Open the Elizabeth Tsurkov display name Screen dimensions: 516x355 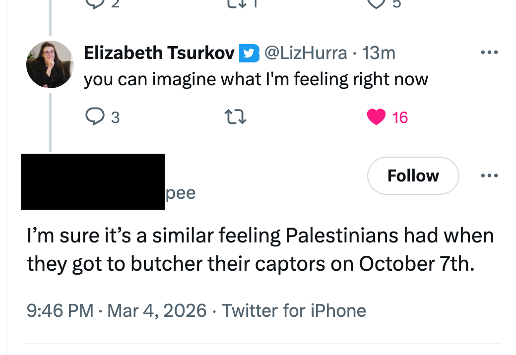159,53
